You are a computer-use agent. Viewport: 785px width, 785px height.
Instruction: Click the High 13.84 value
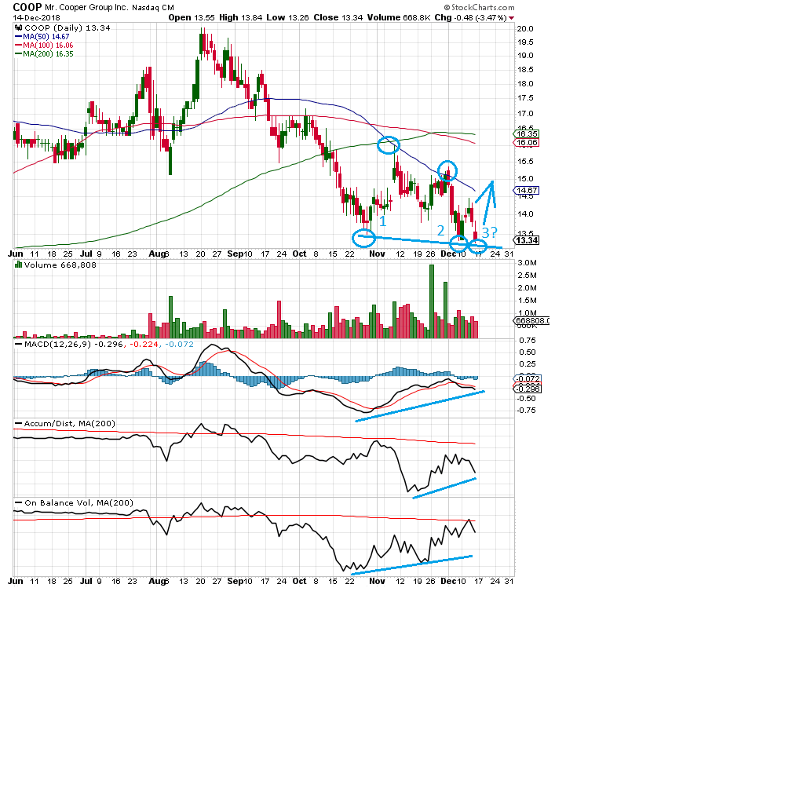click(241, 17)
